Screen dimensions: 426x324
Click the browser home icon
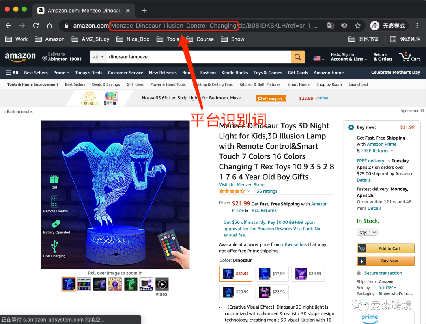(49, 26)
